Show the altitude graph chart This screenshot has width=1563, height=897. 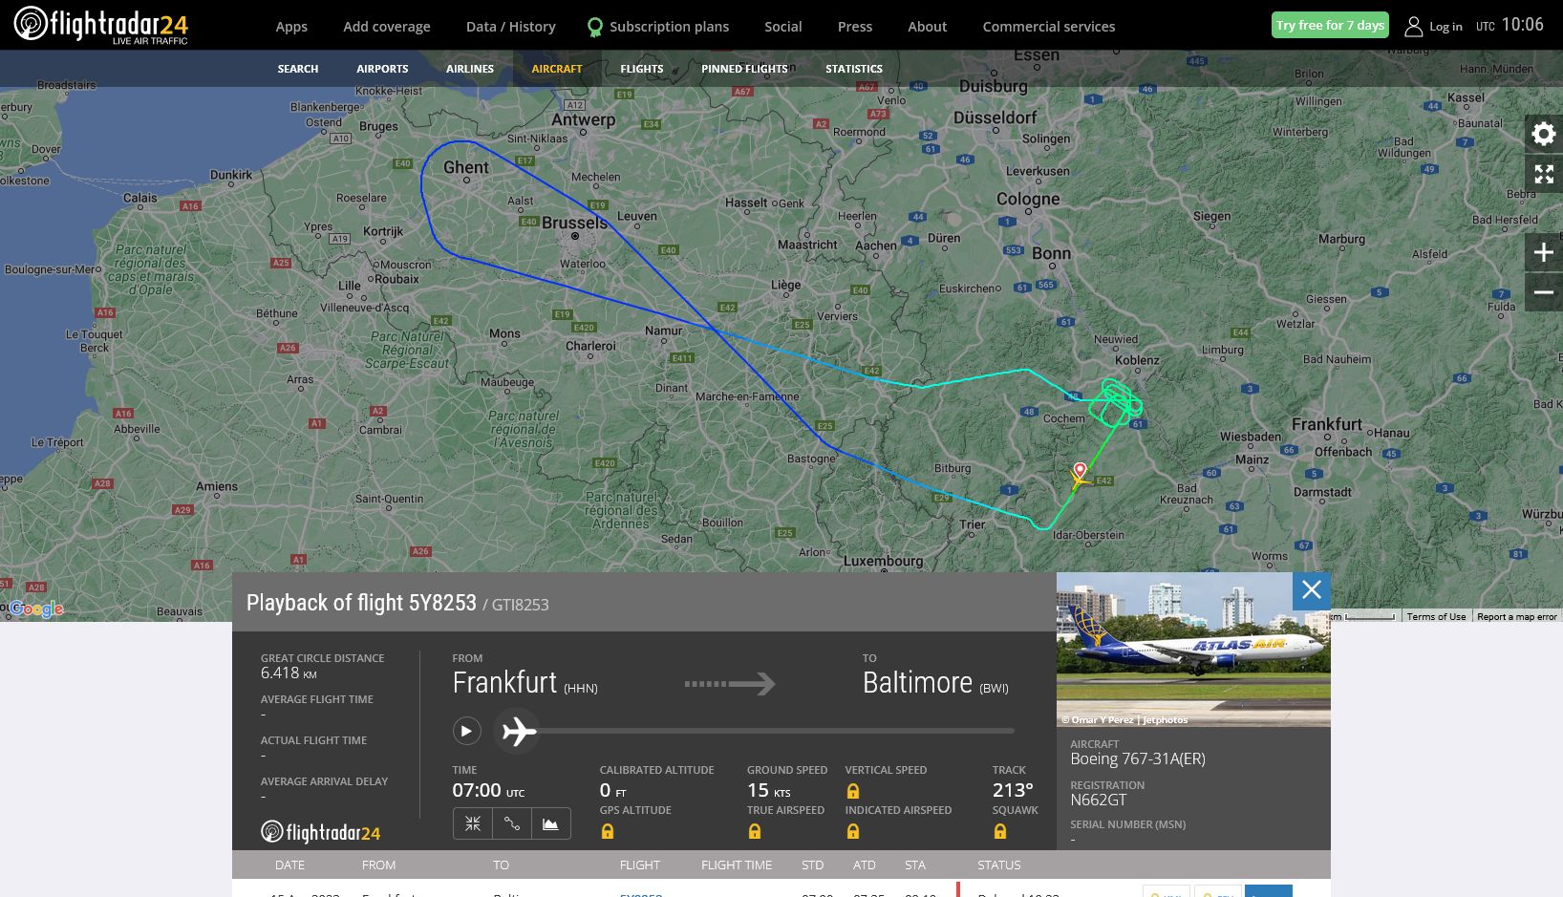pyautogui.click(x=551, y=823)
